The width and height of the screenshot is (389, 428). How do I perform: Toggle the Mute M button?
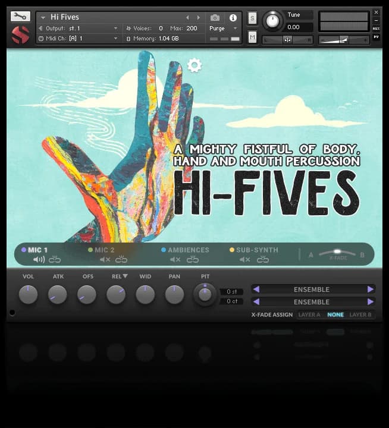[252, 37]
